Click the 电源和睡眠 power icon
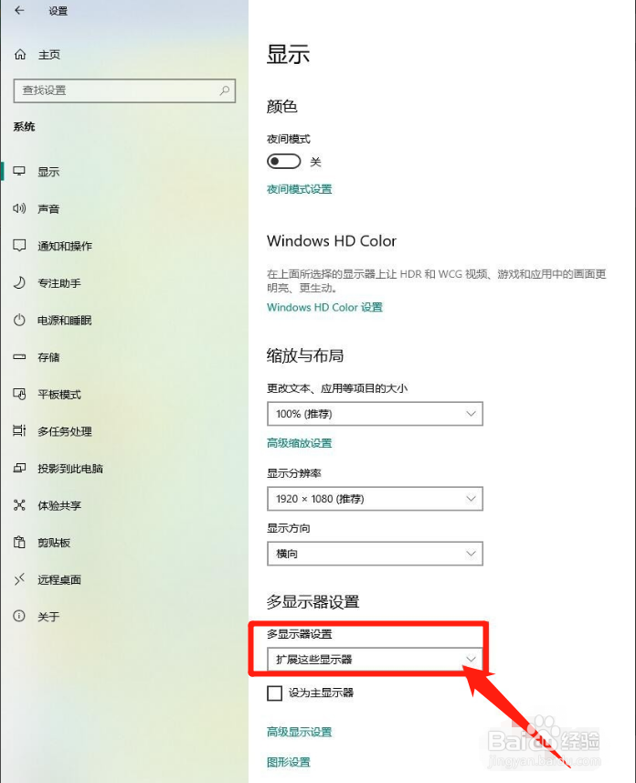Viewport: 636px width, 783px height. click(x=19, y=320)
